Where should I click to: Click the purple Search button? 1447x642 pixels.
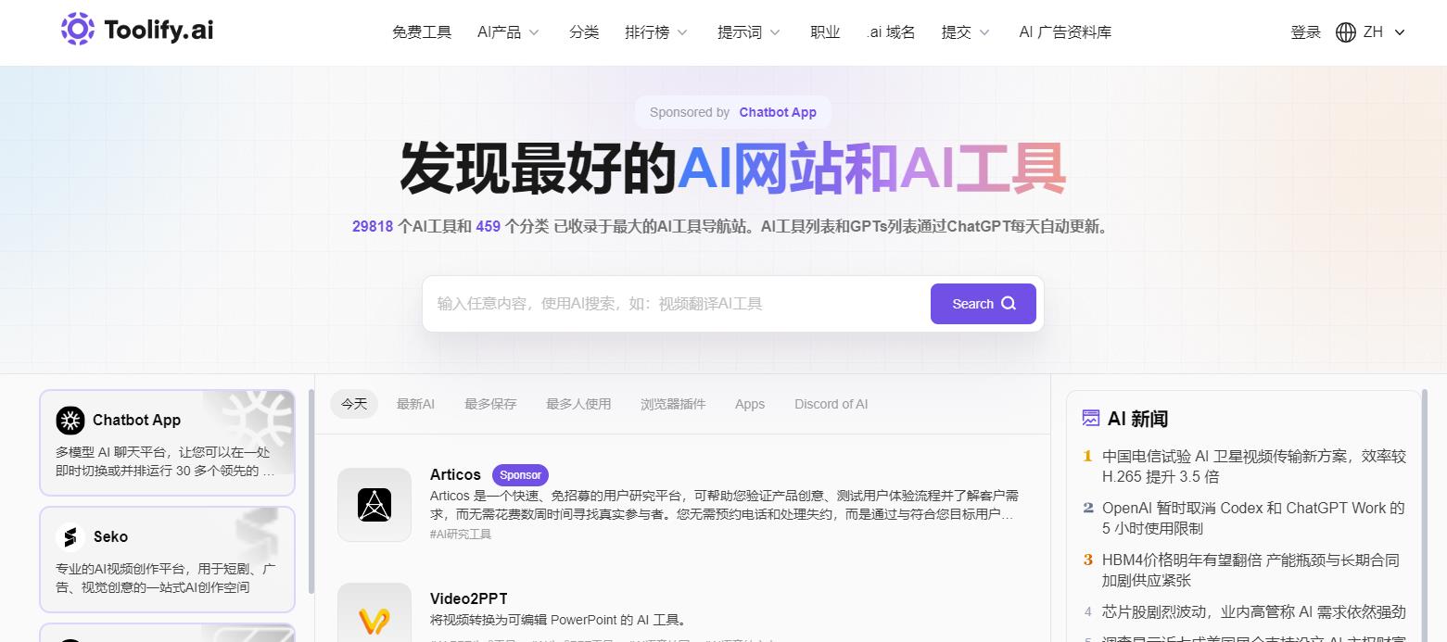click(x=984, y=304)
